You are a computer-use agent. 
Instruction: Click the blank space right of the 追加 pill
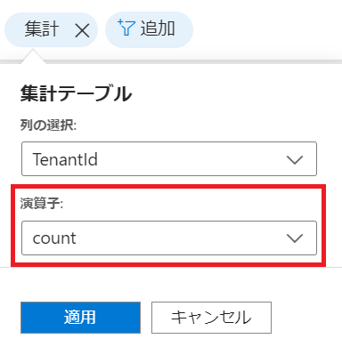[267, 29]
